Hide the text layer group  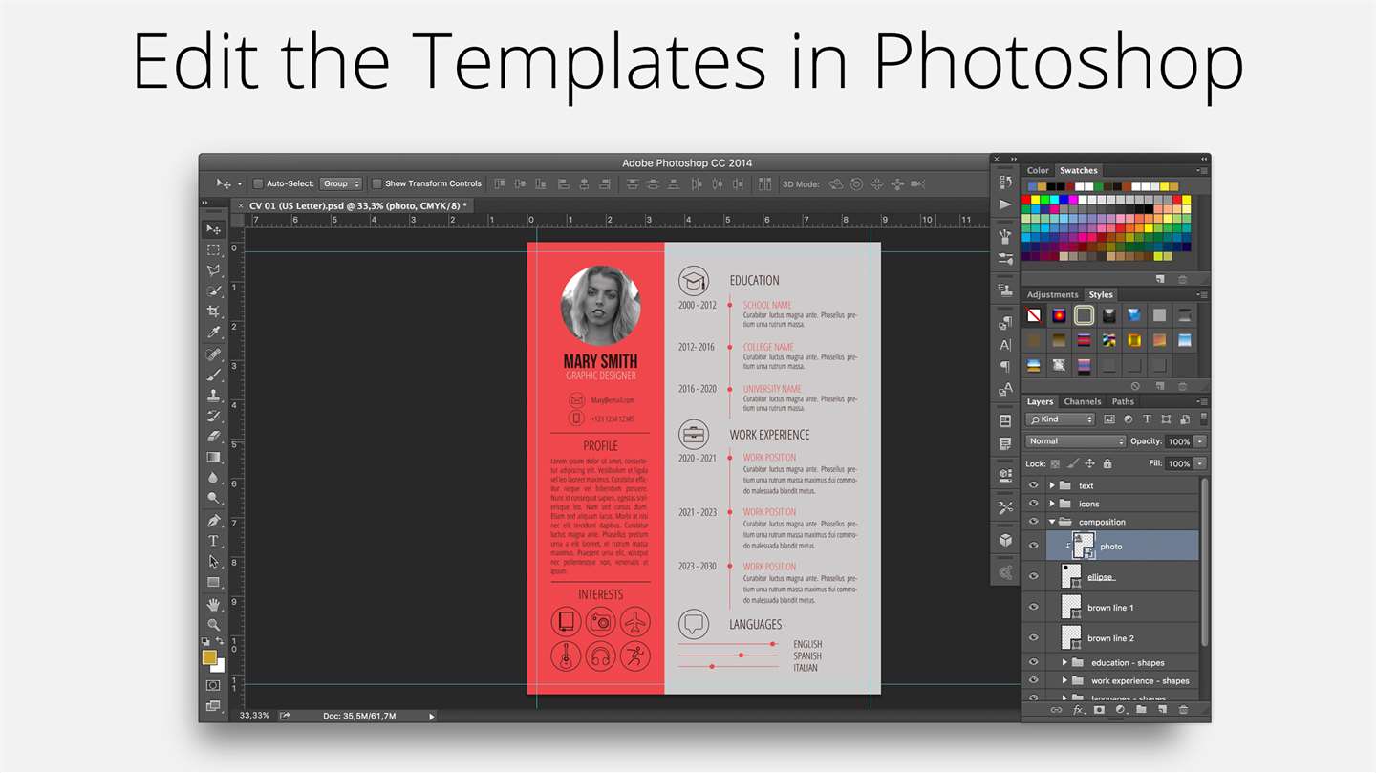[x=1033, y=485]
